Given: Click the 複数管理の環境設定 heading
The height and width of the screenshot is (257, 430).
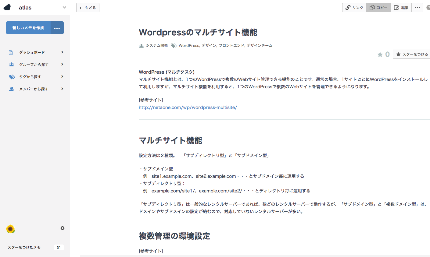Looking at the screenshot, I should (x=174, y=236).
